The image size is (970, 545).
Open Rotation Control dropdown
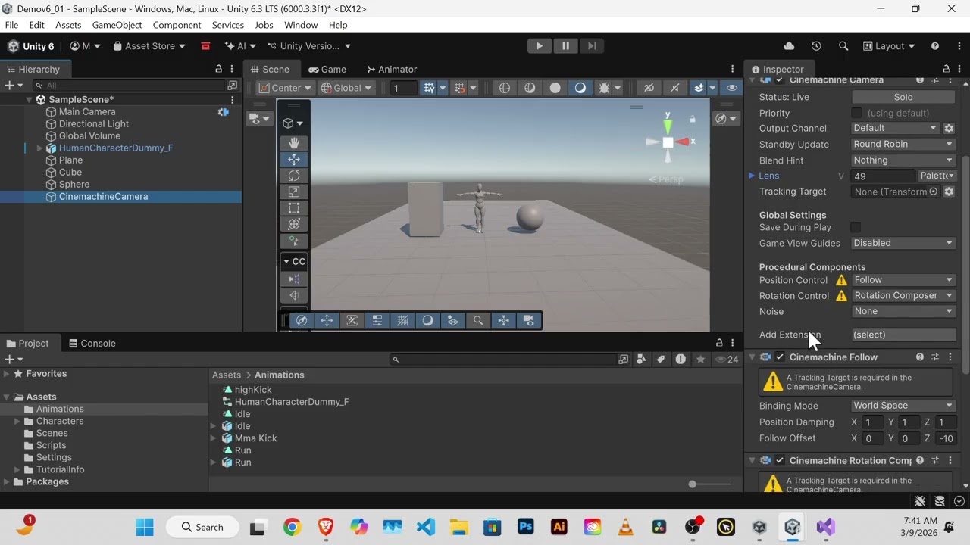coord(903,296)
